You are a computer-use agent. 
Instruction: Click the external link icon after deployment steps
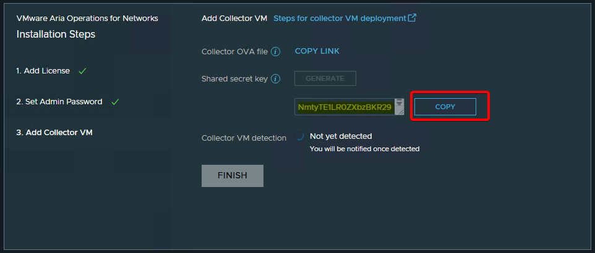click(412, 18)
